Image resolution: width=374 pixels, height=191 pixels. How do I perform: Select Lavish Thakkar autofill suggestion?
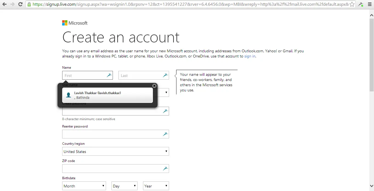click(107, 95)
